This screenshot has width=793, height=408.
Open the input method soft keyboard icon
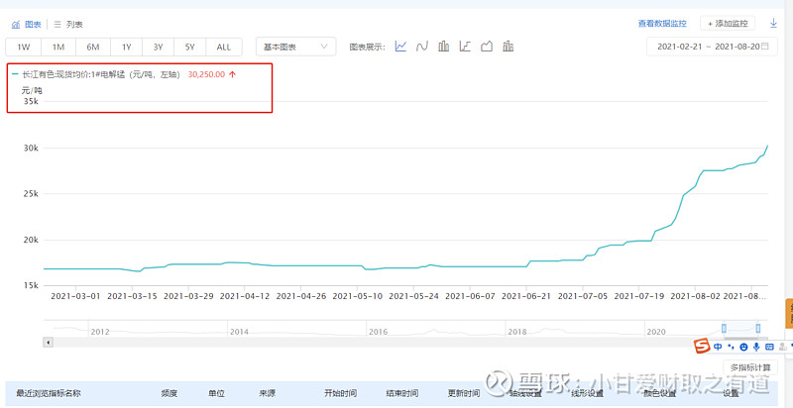(x=770, y=347)
